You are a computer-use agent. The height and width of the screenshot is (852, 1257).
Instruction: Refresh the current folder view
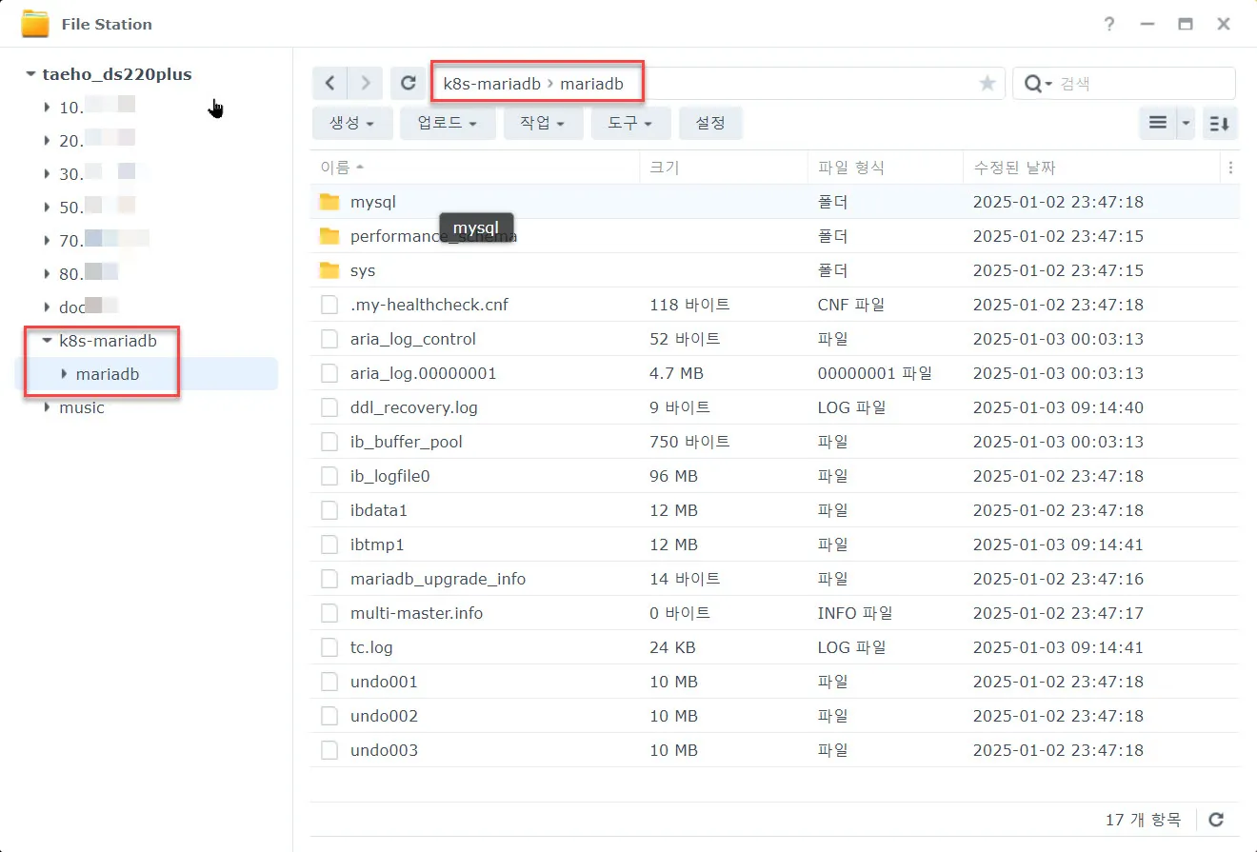tap(408, 83)
